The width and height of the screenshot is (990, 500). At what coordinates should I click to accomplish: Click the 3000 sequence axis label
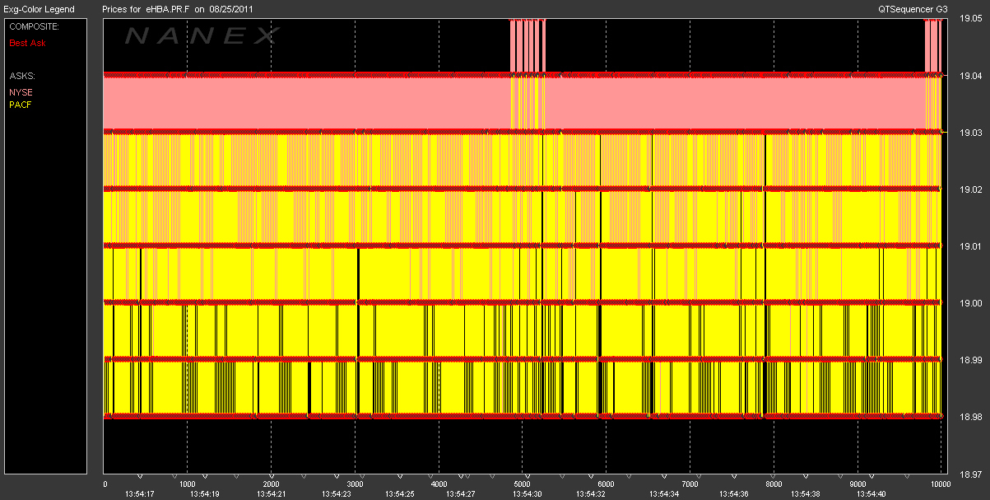(356, 484)
